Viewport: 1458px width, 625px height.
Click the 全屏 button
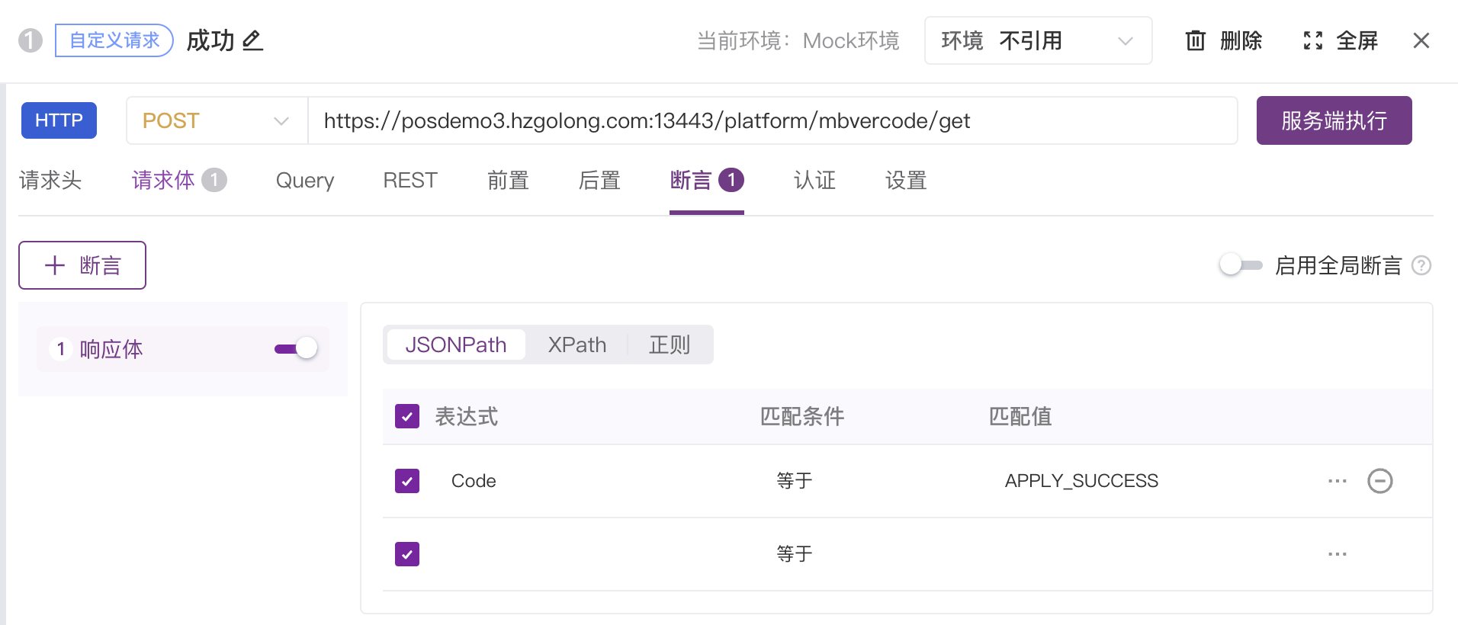(x=1341, y=40)
